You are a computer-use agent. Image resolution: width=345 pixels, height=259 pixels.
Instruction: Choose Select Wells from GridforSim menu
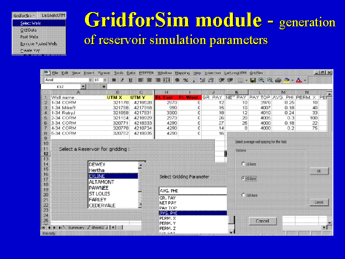(x=39, y=23)
